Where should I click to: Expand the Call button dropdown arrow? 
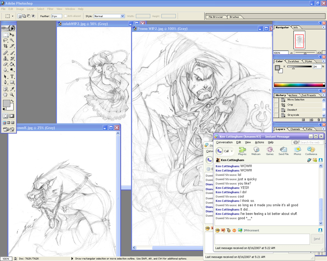click(x=232, y=151)
